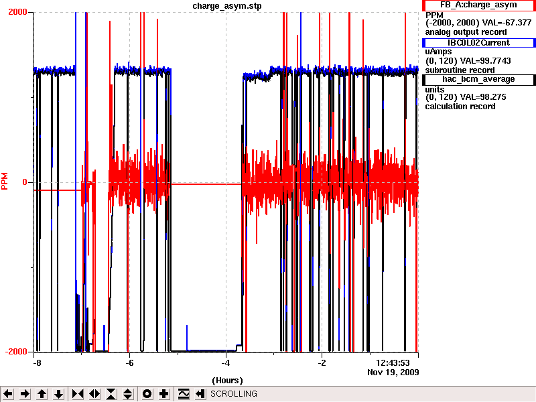
Task: Click the pan left arrow button
Action: tap(9, 394)
